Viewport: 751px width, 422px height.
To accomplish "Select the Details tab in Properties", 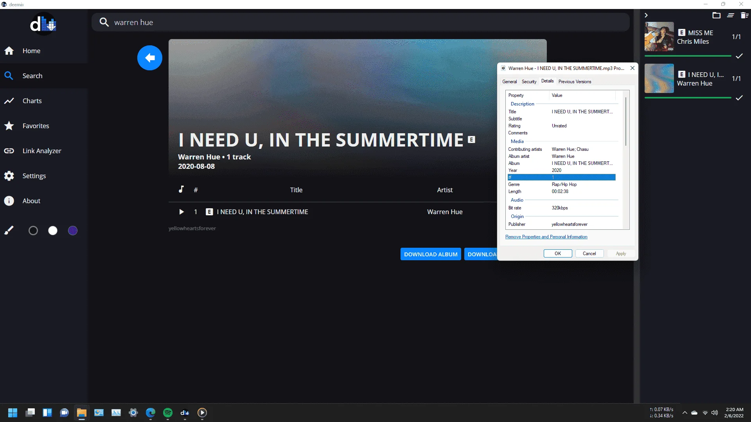I will 547,81.
